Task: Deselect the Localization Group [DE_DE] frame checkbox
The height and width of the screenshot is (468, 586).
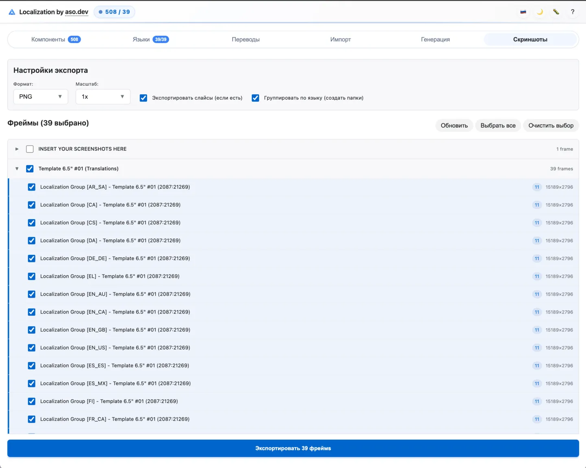Action: pyautogui.click(x=31, y=259)
